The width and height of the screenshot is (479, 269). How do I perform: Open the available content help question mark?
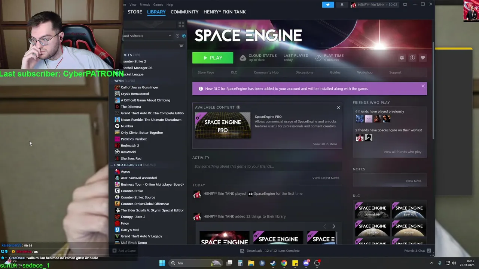pyautogui.click(x=238, y=107)
